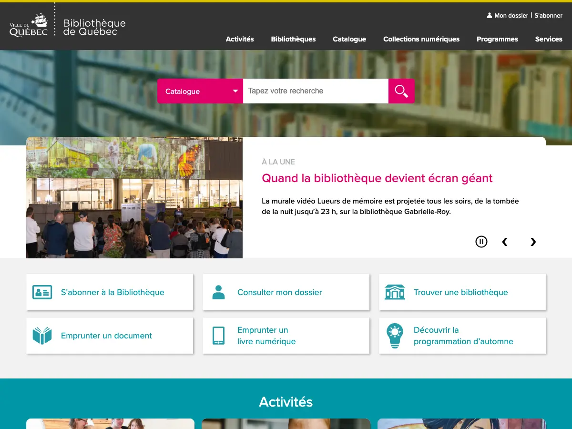Open the Collections numériques menu
The image size is (572, 429).
(421, 39)
